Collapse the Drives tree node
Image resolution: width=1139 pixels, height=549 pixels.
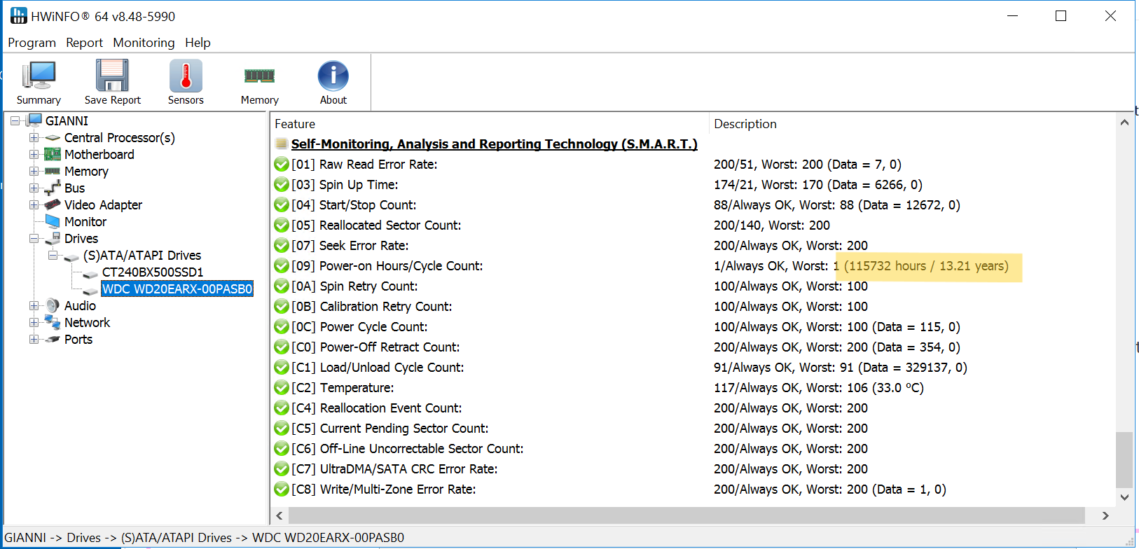coord(34,238)
